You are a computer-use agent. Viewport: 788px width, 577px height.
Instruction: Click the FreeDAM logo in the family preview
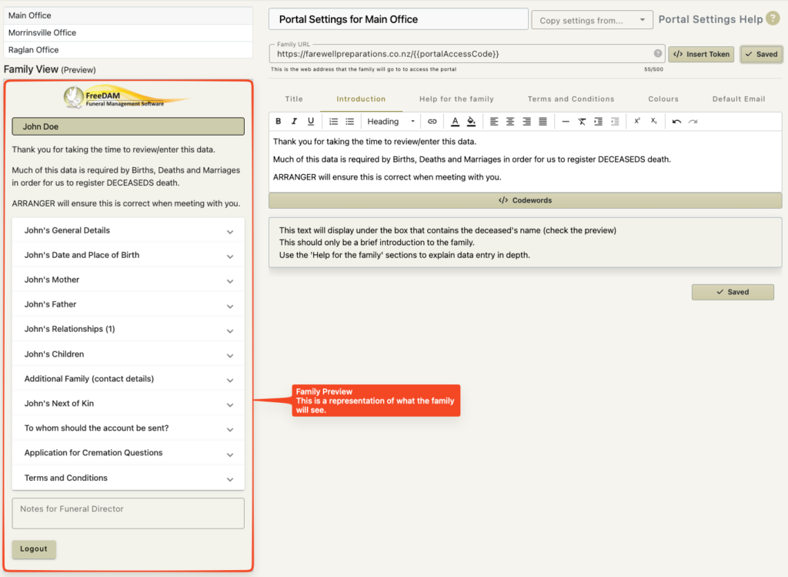point(127,96)
